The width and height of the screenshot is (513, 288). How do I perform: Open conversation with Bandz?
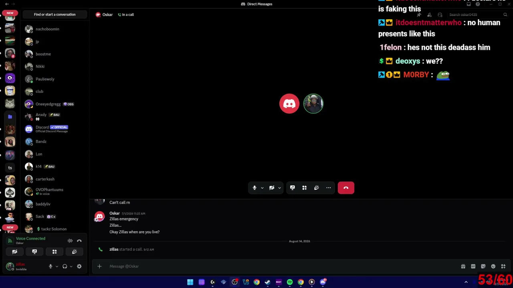pyautogui.click(x=55, y=142)
